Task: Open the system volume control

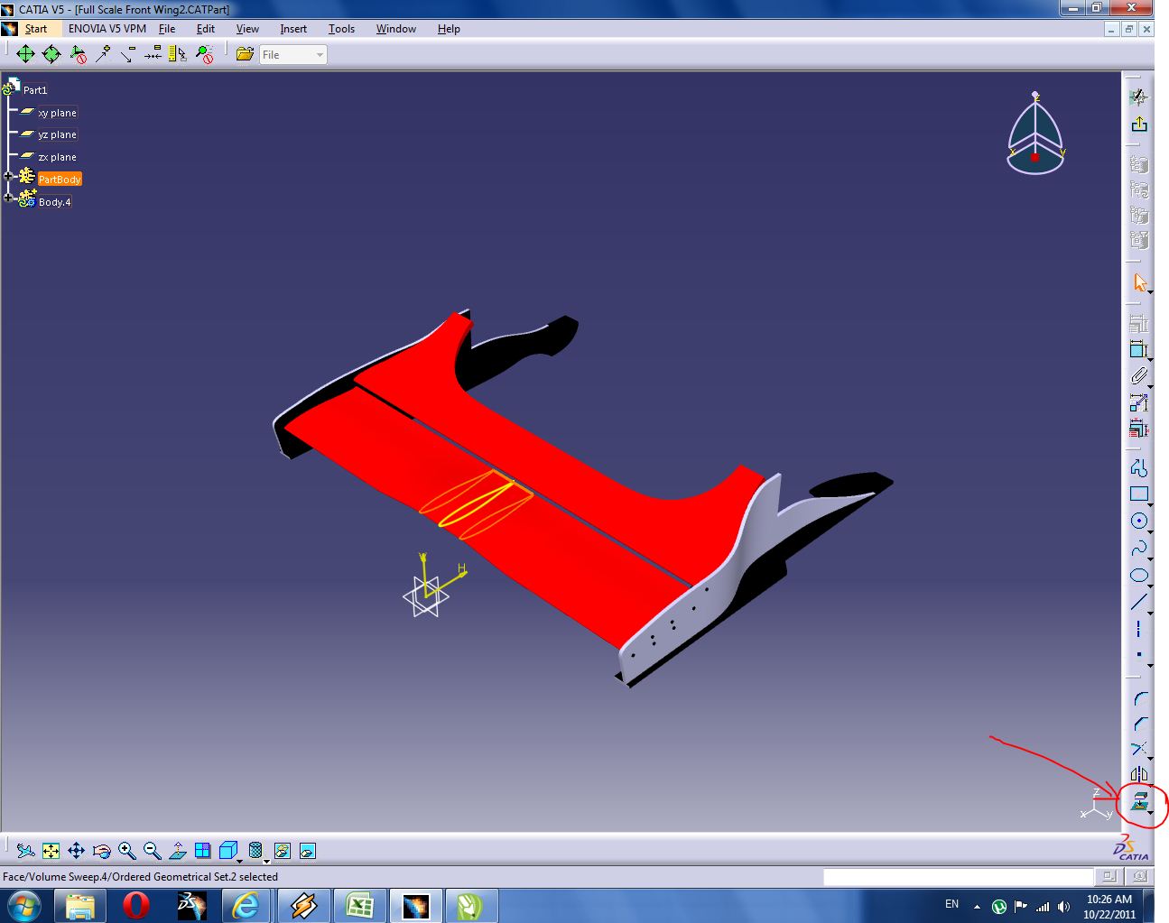Action: pyautogui.click(x=1065, y=904)
